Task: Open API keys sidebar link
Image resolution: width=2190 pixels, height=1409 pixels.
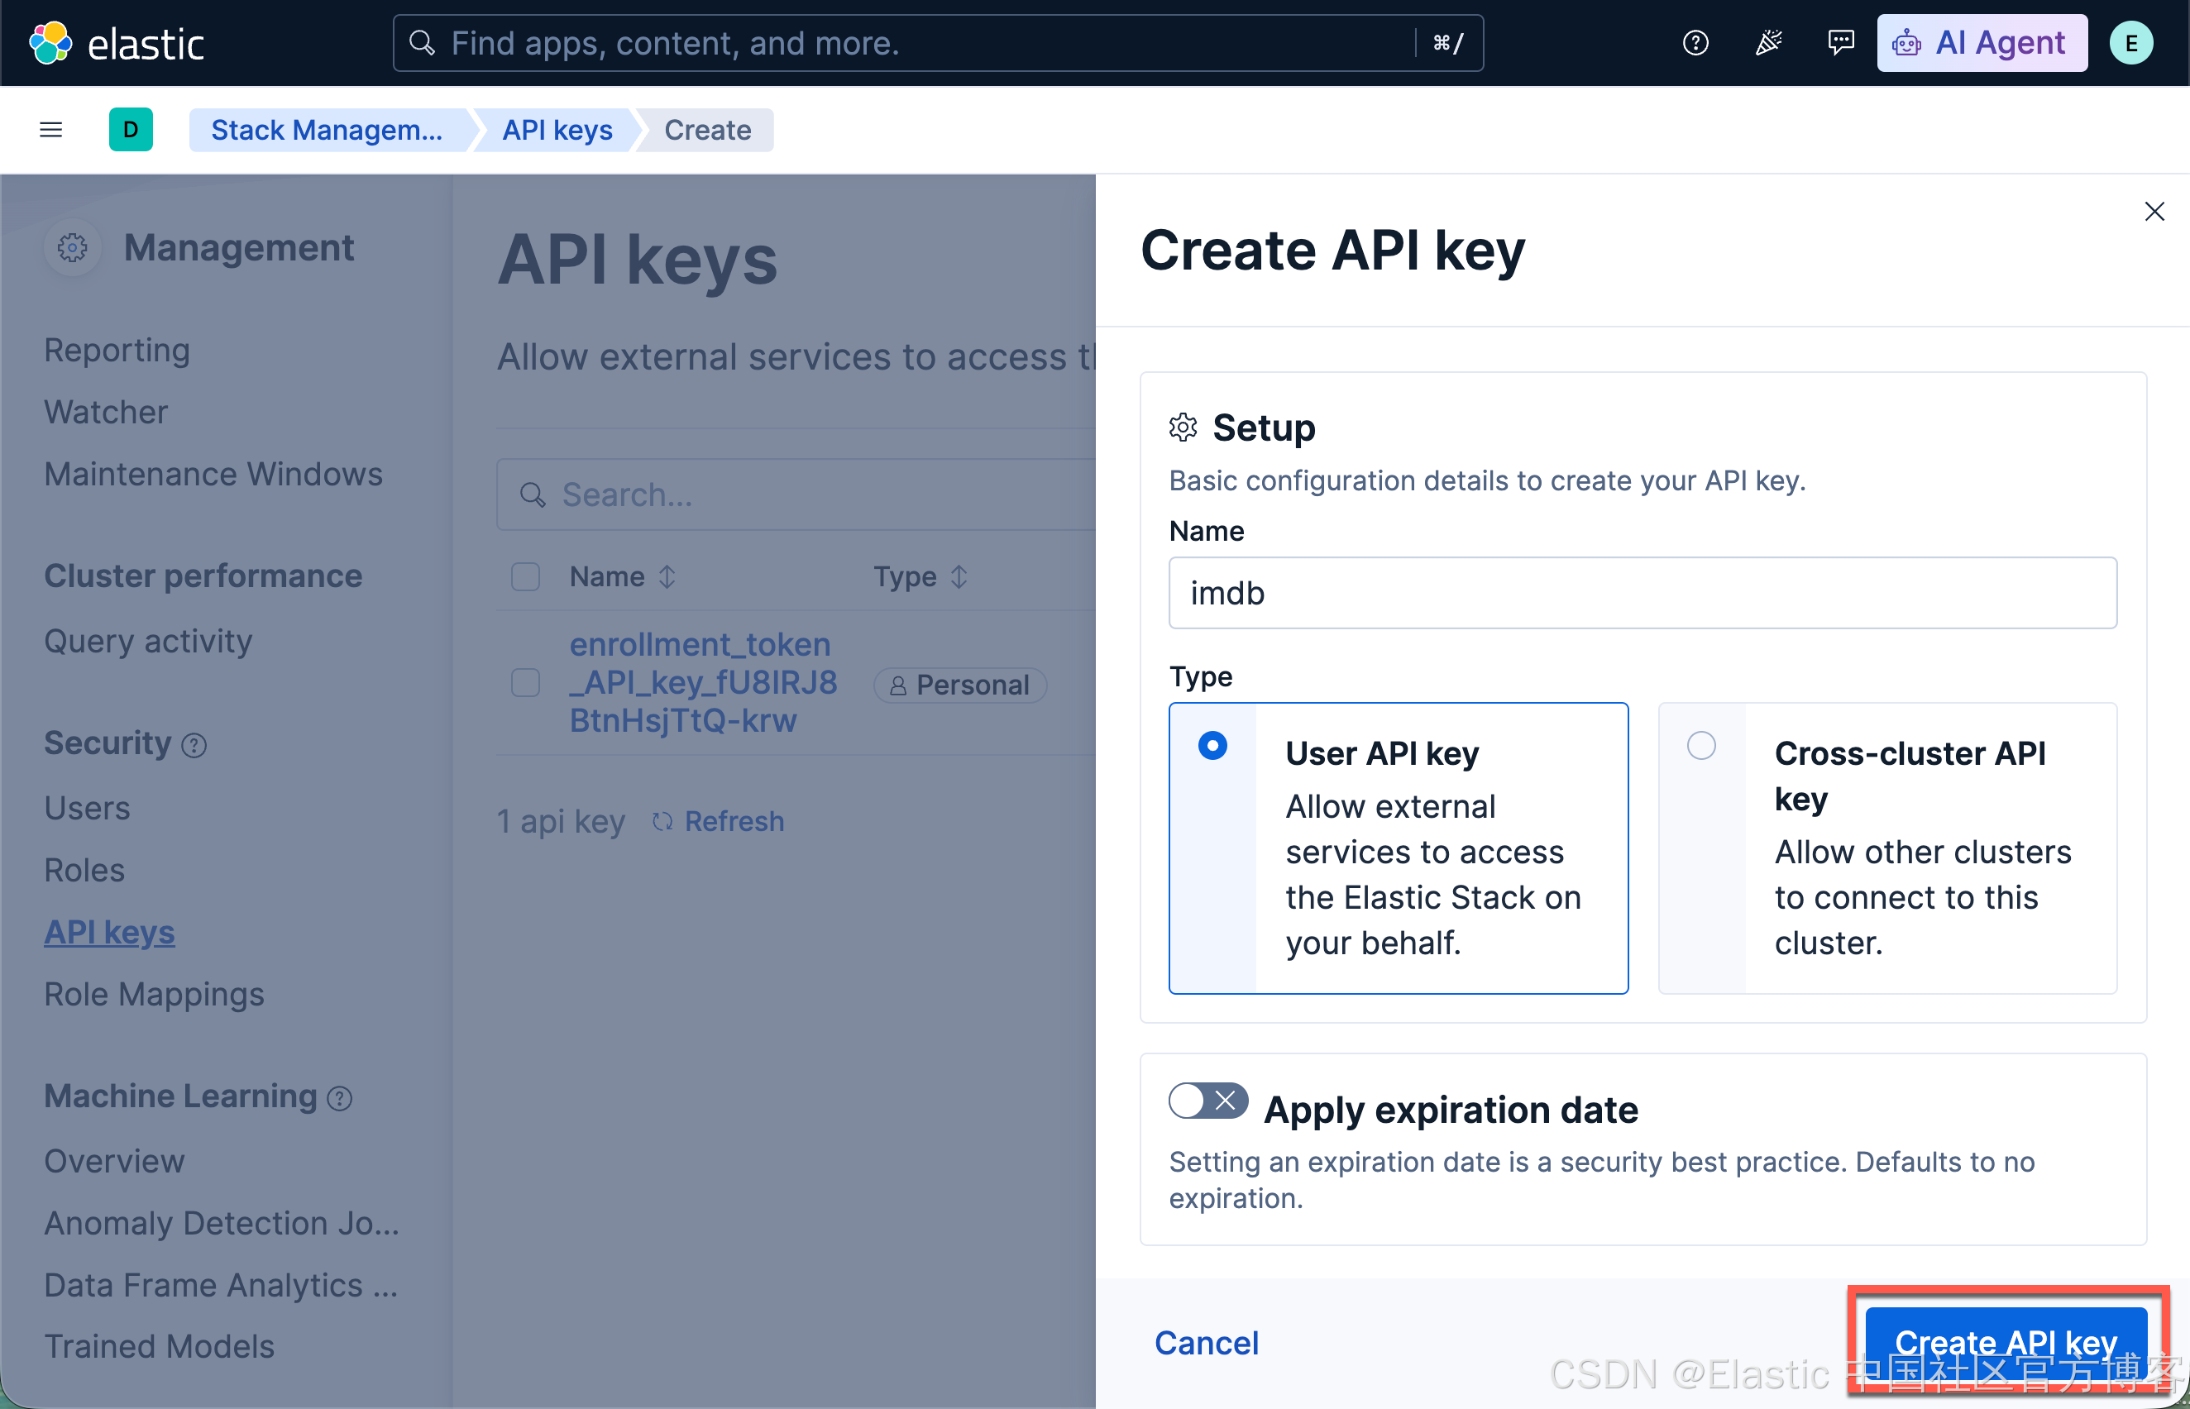Action: click(x=109, y=934)
